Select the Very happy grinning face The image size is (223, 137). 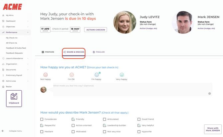(x=122, y=75)
